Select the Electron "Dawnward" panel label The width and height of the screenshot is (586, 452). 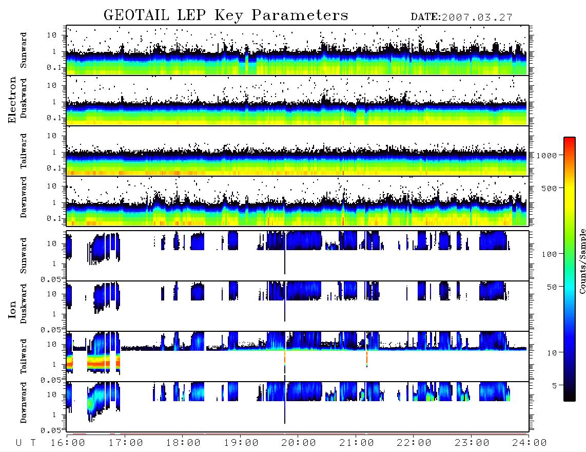coord(24,197)
